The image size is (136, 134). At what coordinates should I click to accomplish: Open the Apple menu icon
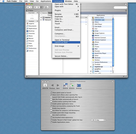pyautogui.click(x=3, y=1)
